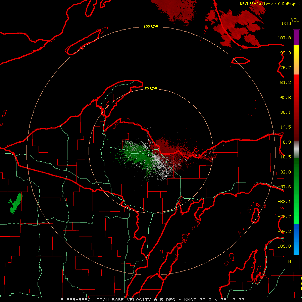Click the 50 NMI range ring label
This screenshot has width=302, height=302.
151,89
